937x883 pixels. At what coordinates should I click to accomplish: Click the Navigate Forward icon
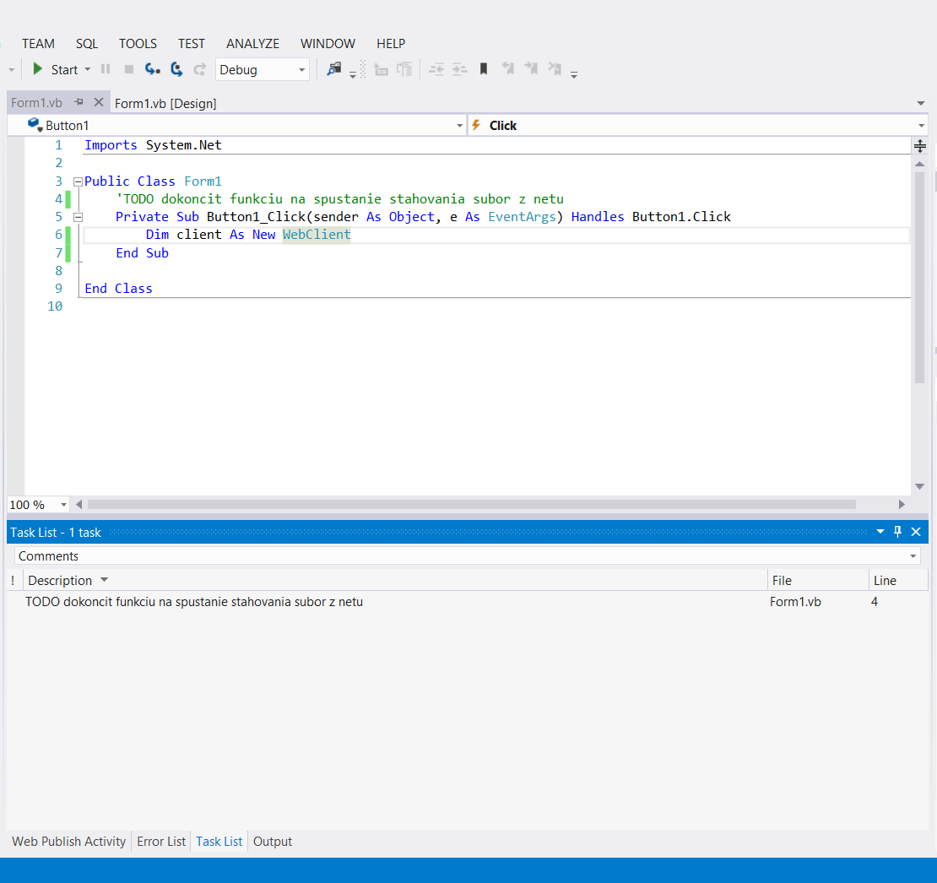click(x=176, y=69)
